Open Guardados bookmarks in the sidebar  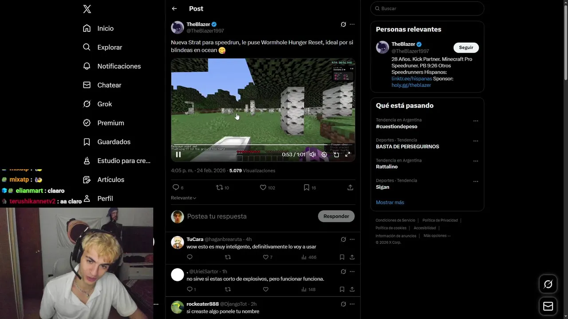coord(107,142)
